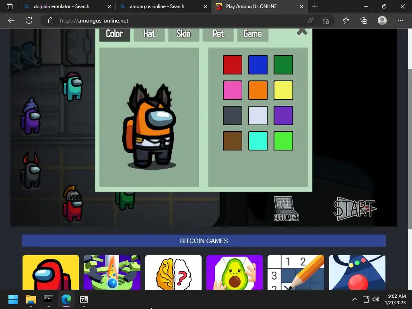The image size is (412, 309).
Task: Click the Customize laptop icon
Action: 286,209
